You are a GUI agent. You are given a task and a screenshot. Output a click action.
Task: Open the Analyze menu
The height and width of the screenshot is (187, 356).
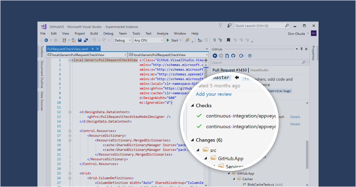pos(162,34)
